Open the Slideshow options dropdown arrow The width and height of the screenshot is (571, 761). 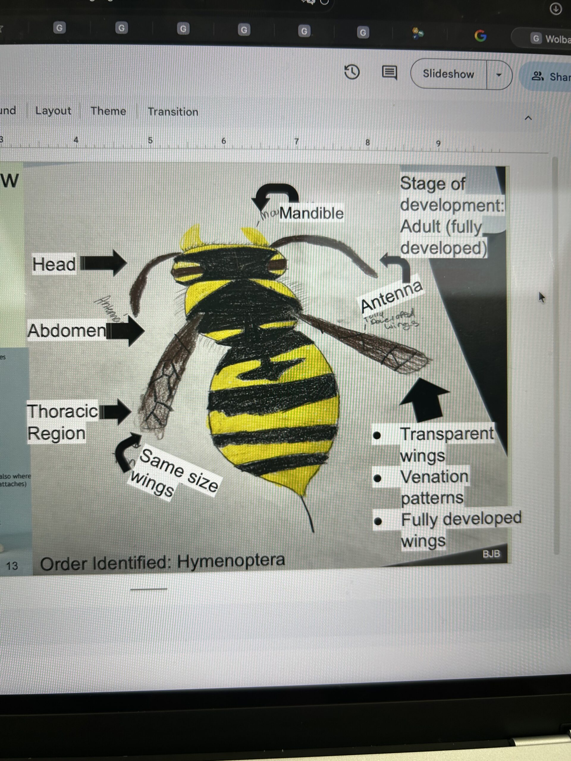[499, 75]
